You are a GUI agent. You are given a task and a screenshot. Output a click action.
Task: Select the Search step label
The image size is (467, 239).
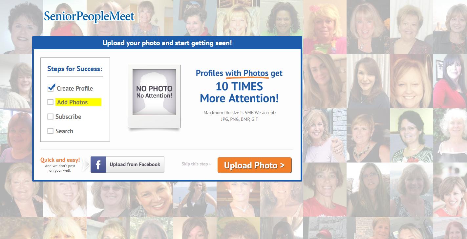point(64,131)
